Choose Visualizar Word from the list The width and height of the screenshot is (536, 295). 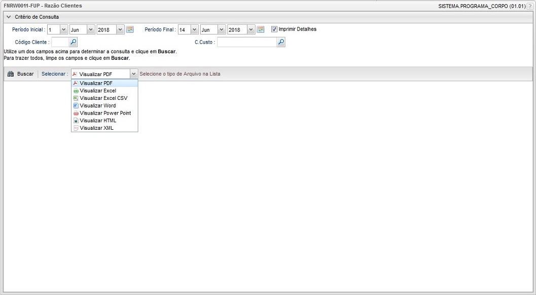click(98, 105)
